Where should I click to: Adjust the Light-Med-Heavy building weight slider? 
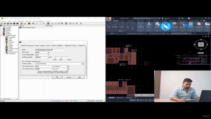pos(62,58)
